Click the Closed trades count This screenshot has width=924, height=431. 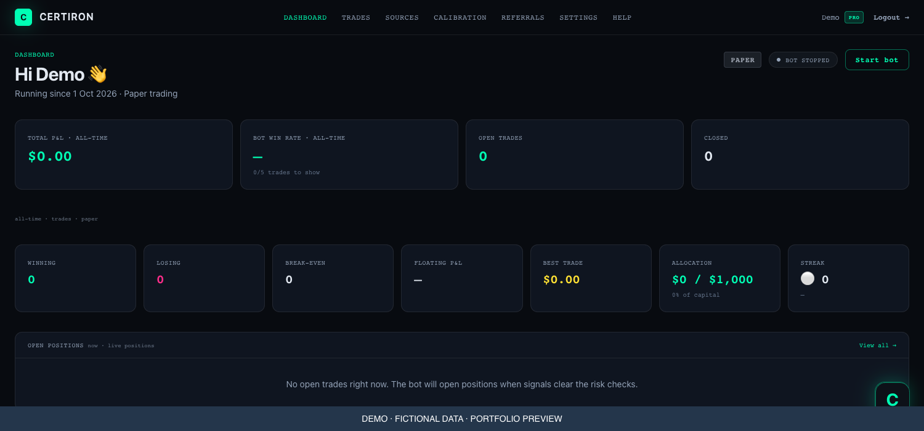click(x=708, y=156)
